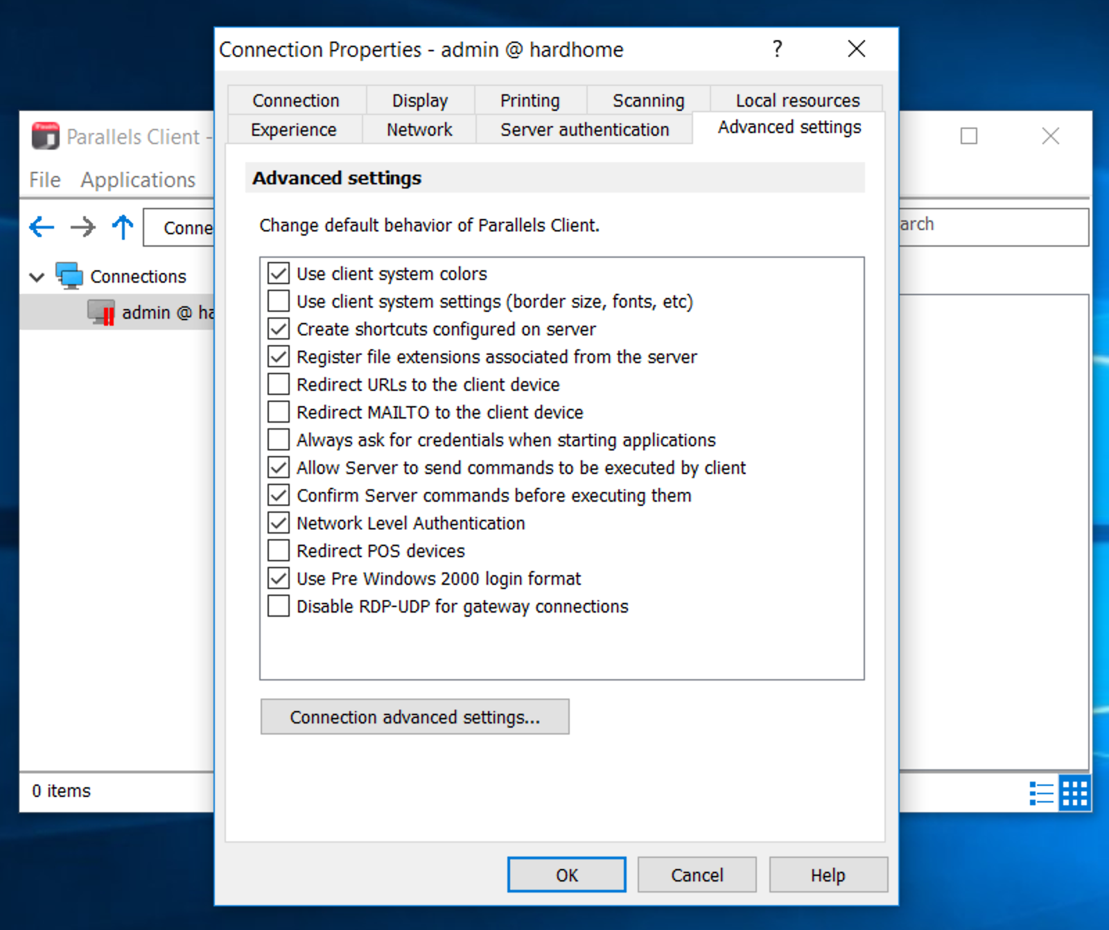This screenshot has height=930, width=1109.
Task: Click the question mark help icon in dialog title
Action: (777, 49)
